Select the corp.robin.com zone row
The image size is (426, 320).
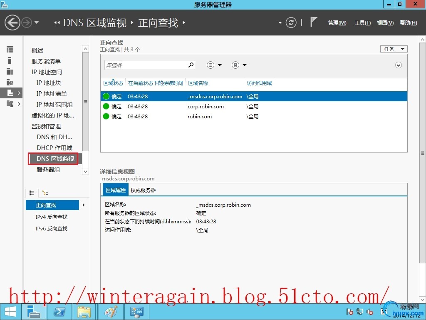tap(254, 106)
